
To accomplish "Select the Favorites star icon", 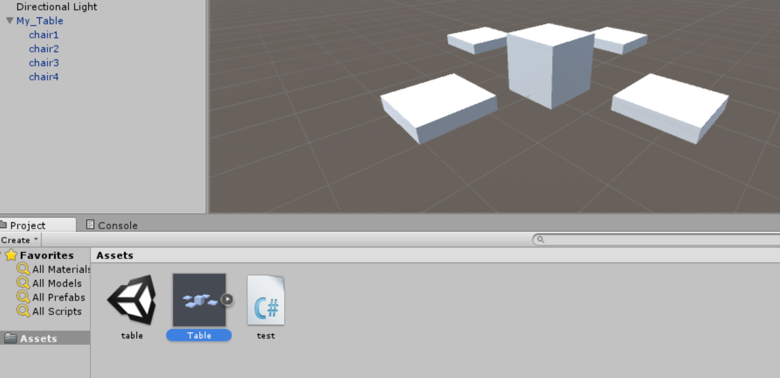I will point(11,255).
